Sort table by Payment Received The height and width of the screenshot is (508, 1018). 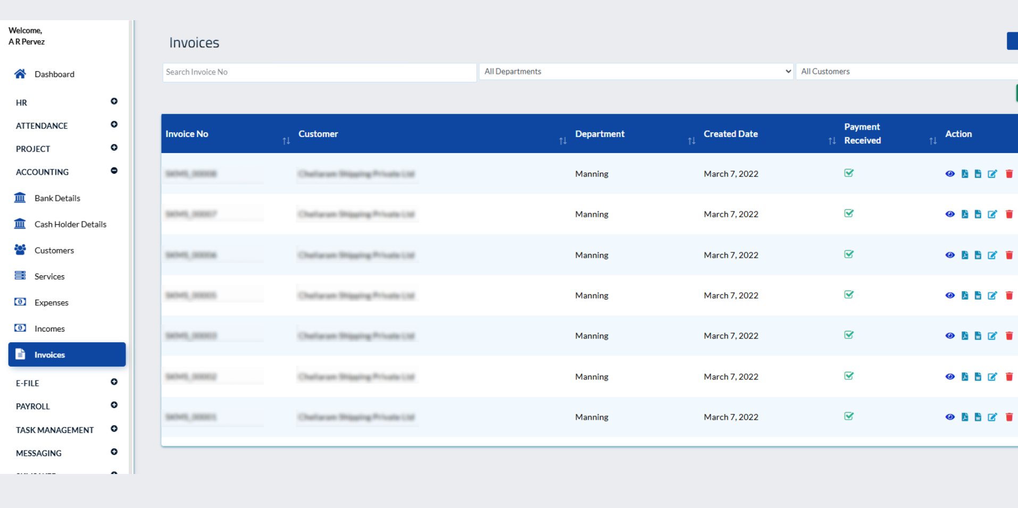click(933, 141)
